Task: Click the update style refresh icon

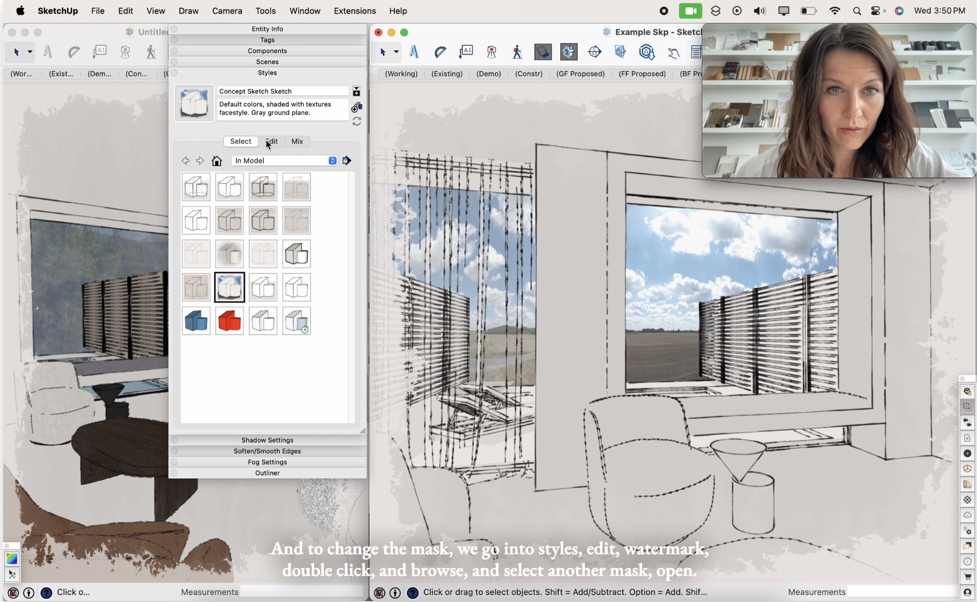Action: pos(357,121)
